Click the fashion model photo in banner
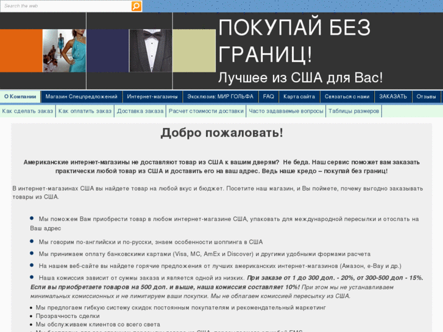The height and width of the screenshot is (332, 443). [x=65, y=51]
